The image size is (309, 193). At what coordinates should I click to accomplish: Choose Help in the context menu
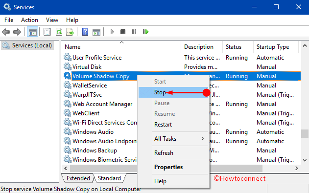pyautogui.click(x=173, y=181)
